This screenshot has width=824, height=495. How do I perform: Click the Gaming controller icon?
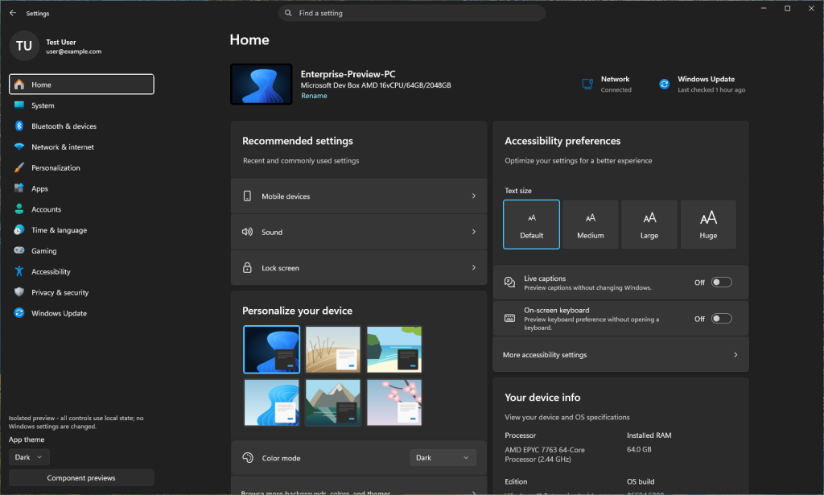point(19,250)
